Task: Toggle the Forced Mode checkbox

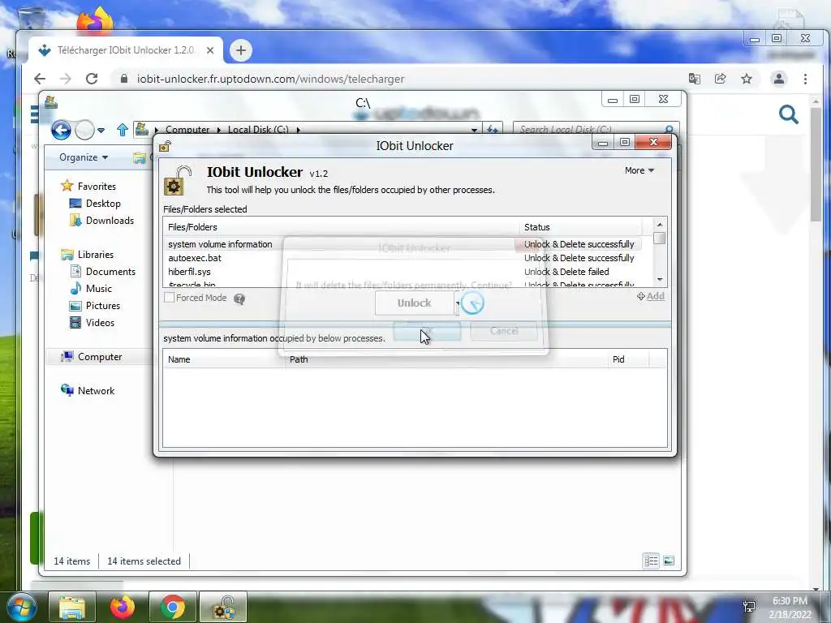Action: 169,298
